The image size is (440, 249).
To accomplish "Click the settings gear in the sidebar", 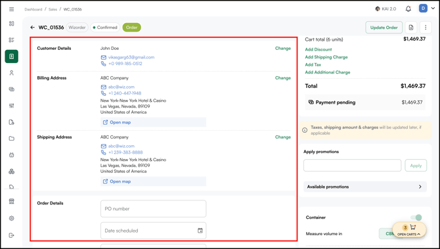I will click(12, 218).
